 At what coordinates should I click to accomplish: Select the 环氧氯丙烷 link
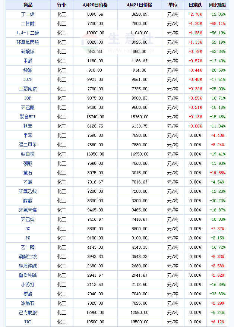(28, 42)
